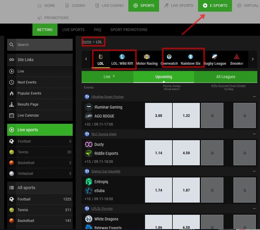This screenshot has width=260, height=230.
Task: Go to the CASINO menu item
Action: (75, 6)
